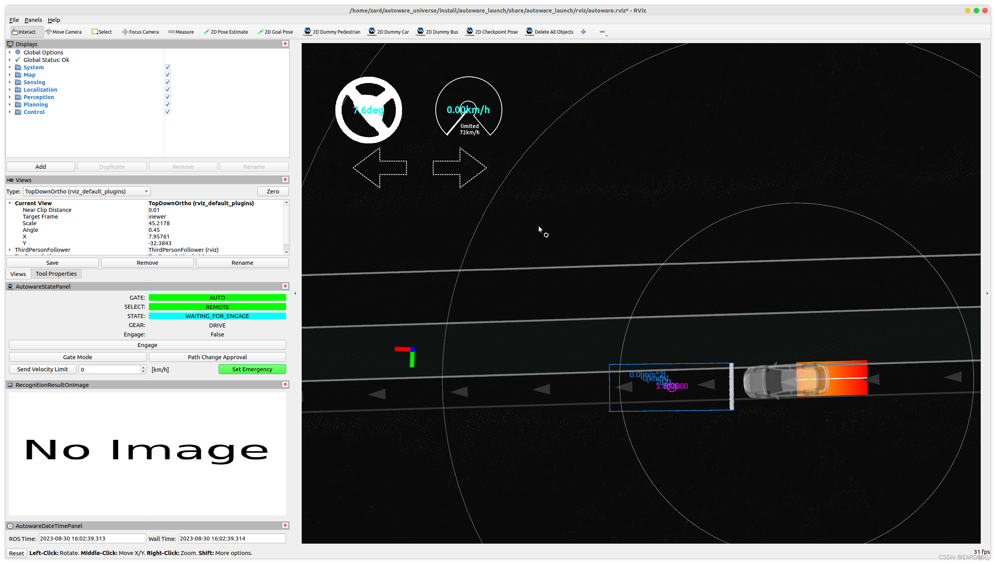Viewport: 996px width, 564px height.
Task: Pick the Measure tool
Action: pos(181,32)
